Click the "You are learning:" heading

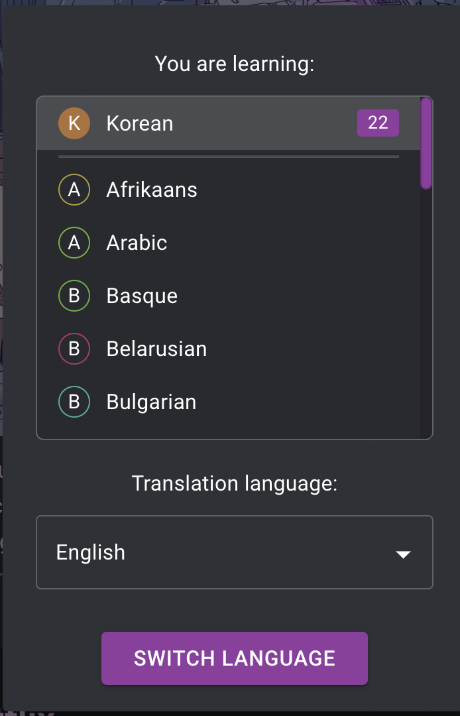pos(235,64)
